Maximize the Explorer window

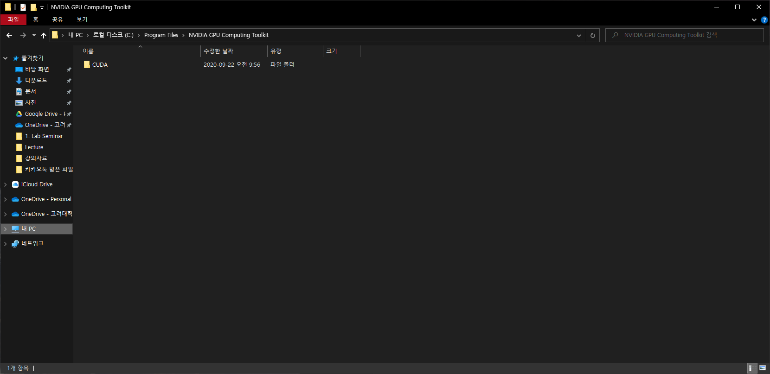[738, 7]
